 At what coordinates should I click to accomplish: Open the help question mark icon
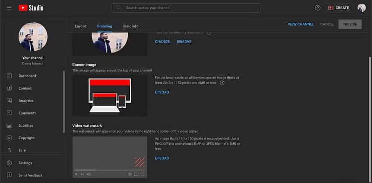click(318, 8)
